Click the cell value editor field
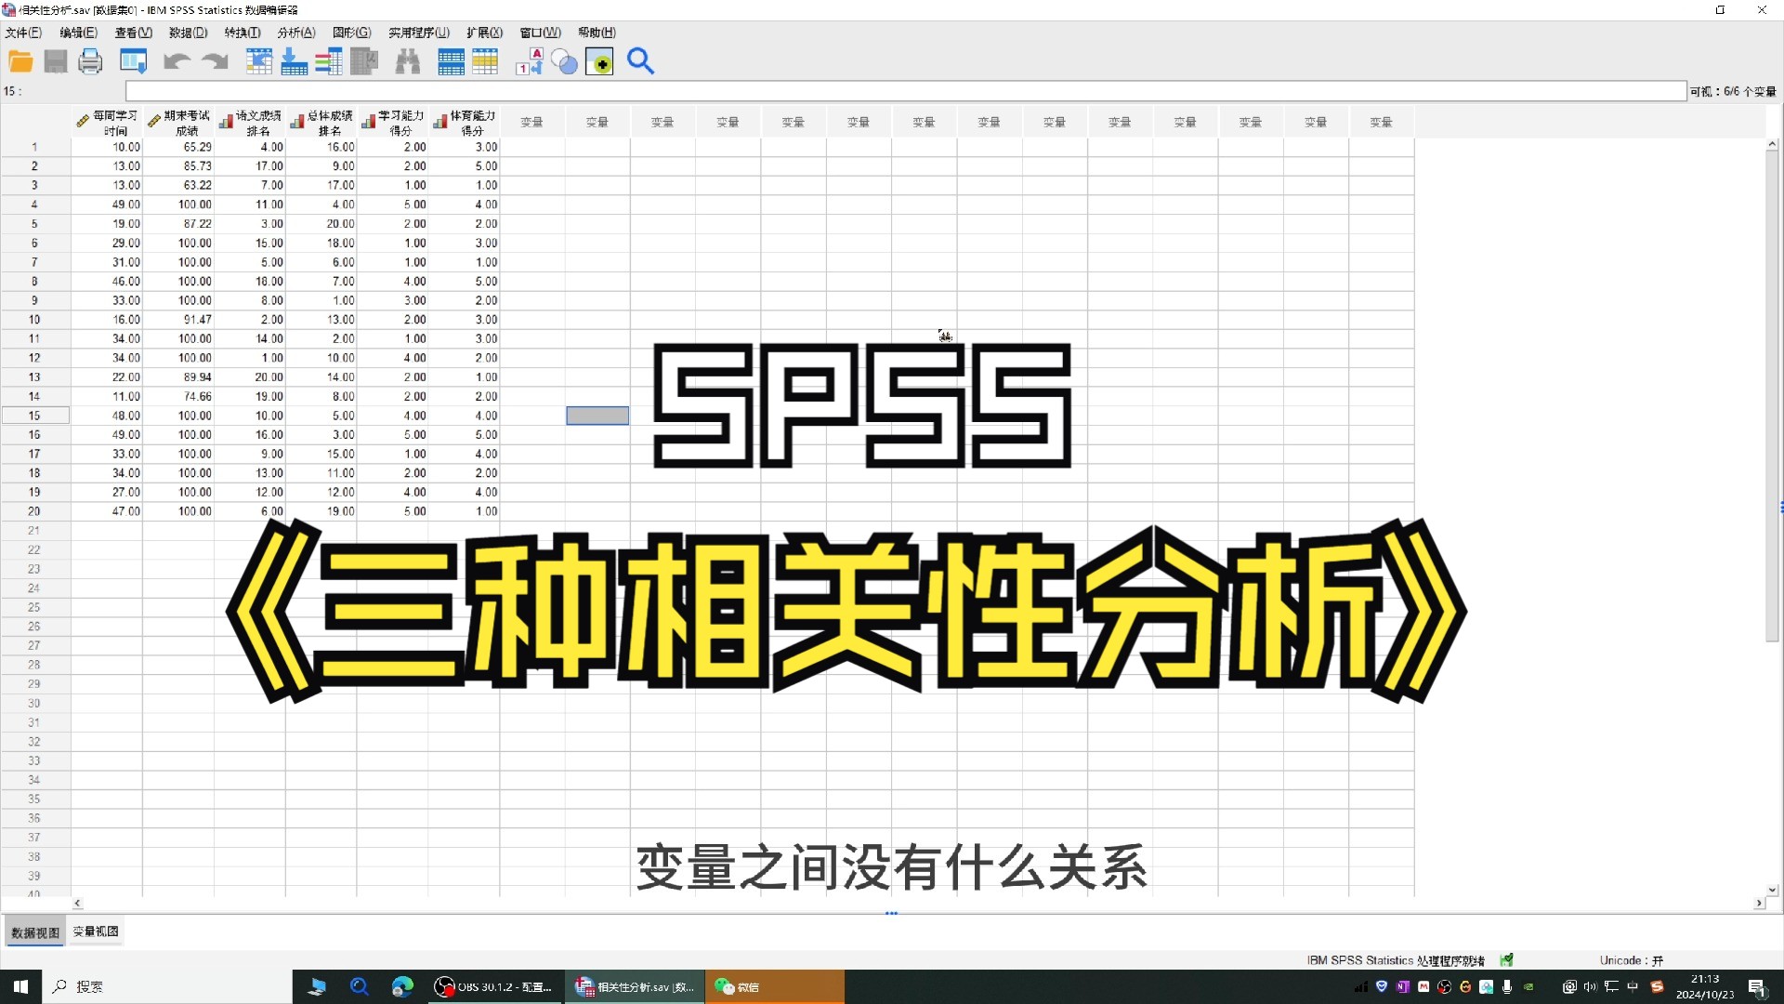 coord(906,91)
